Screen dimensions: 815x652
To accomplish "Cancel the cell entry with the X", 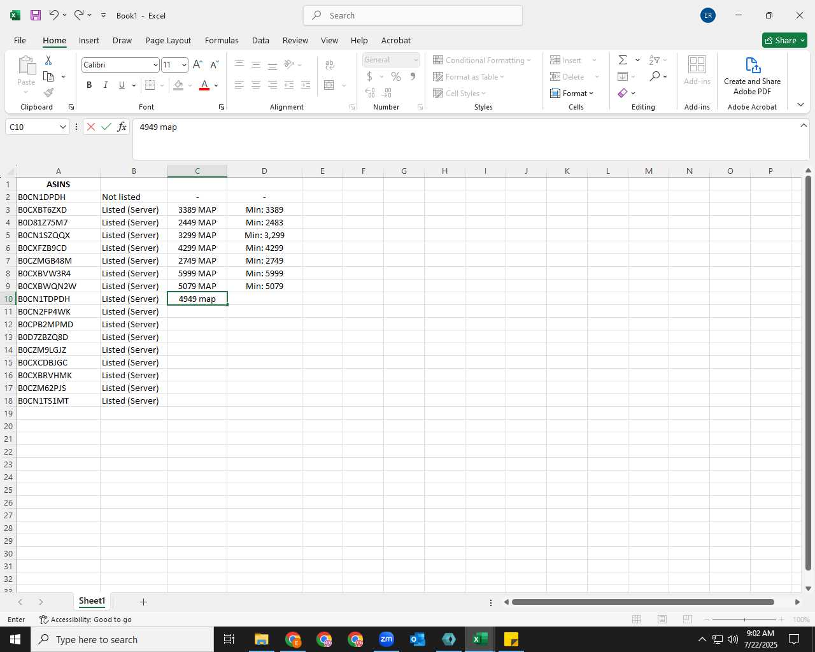I will pyautogui.click(x=91, y=127).
